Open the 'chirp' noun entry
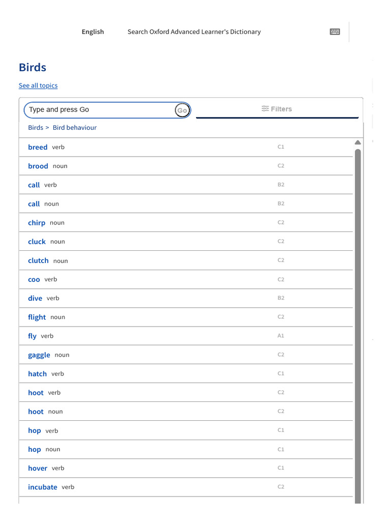The image size is (391, 521). click(x=37, y=223)
